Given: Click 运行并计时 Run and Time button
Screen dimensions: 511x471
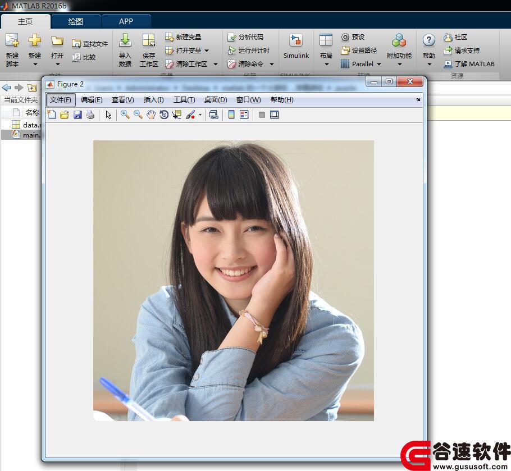Looking at the screenshot, I should tap(248, 51).
